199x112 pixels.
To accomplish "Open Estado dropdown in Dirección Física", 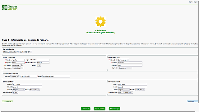I will tap(35, 90).
